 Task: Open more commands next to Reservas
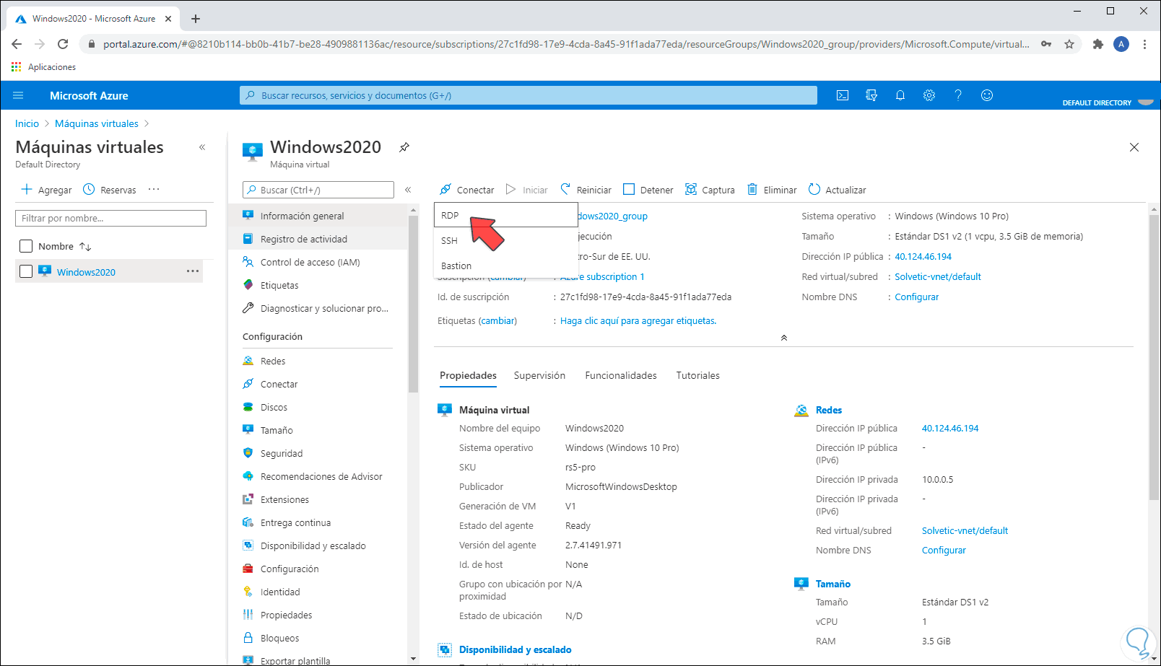[x=154, y=189]
